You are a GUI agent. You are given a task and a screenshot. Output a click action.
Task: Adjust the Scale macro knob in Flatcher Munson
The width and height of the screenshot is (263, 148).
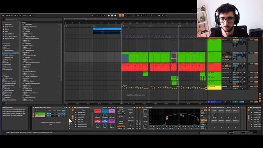click(x=214, y=115)
